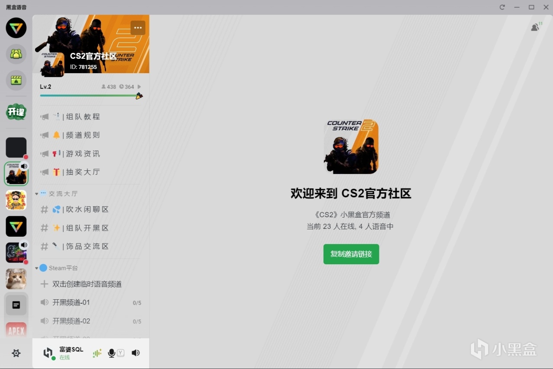Viewport: 553px width, 369px height.
Task: Open the 饰品交流区 text channel
Action: [91, 246]
